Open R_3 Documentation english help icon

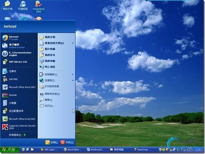[x=5, y=54]
